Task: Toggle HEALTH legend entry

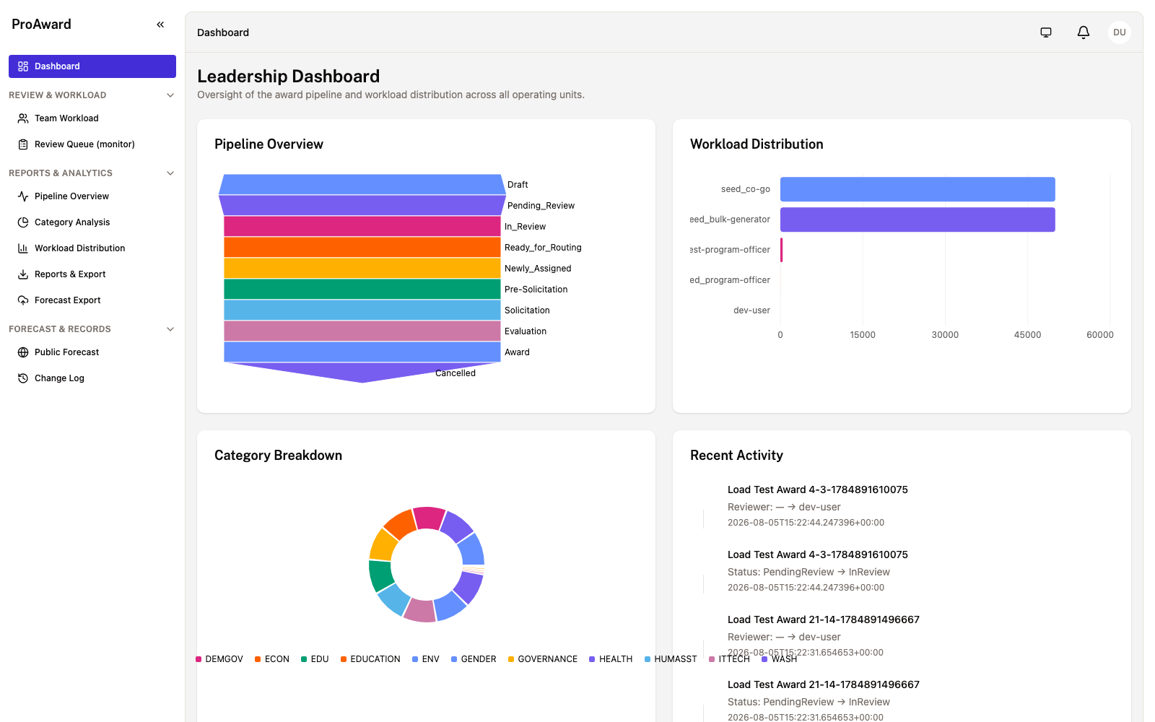Action: click(611, 659)
